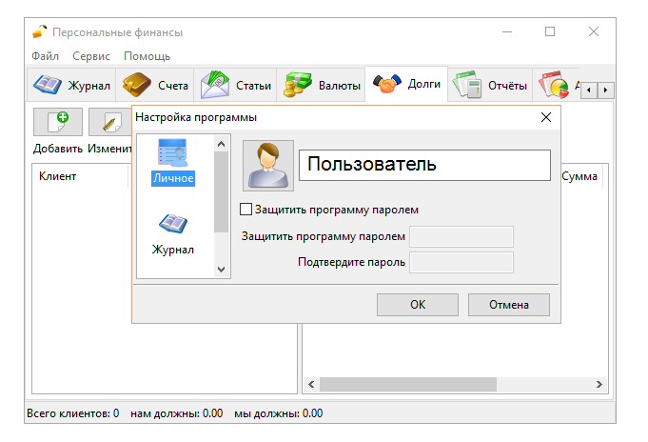Click 'Всего клиентов: 0' in status bar

point(72,413)
